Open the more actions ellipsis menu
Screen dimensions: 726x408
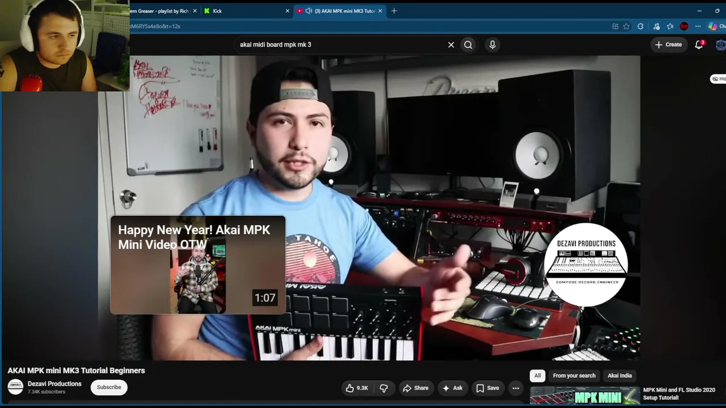coord(516,388)
